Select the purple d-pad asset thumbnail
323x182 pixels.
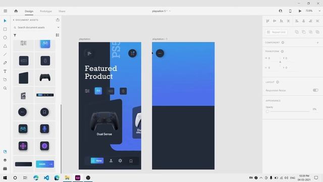coord(23,146)
